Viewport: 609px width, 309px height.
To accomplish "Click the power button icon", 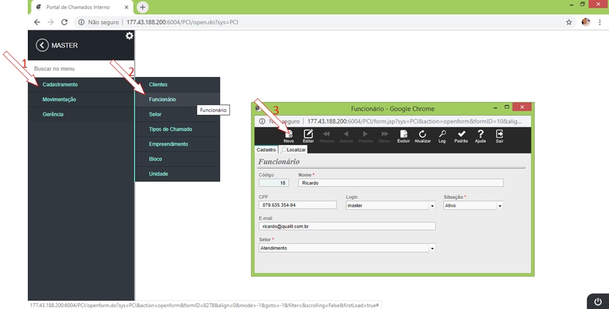I will pyautogui.click(x=598, y=301).
